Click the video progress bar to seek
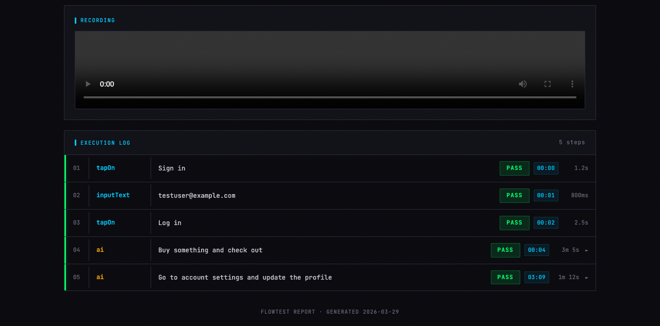 pyautogui.click(x=329, y=96)
